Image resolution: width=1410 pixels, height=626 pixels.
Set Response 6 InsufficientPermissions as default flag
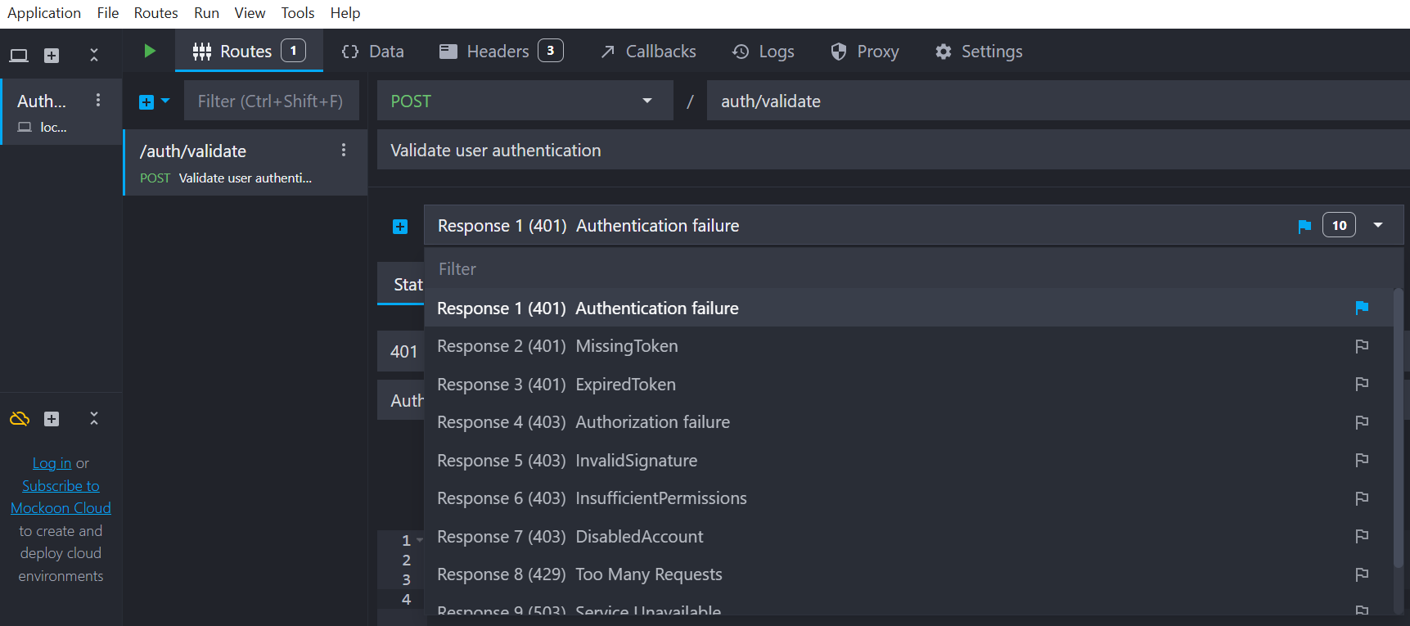1362,498
